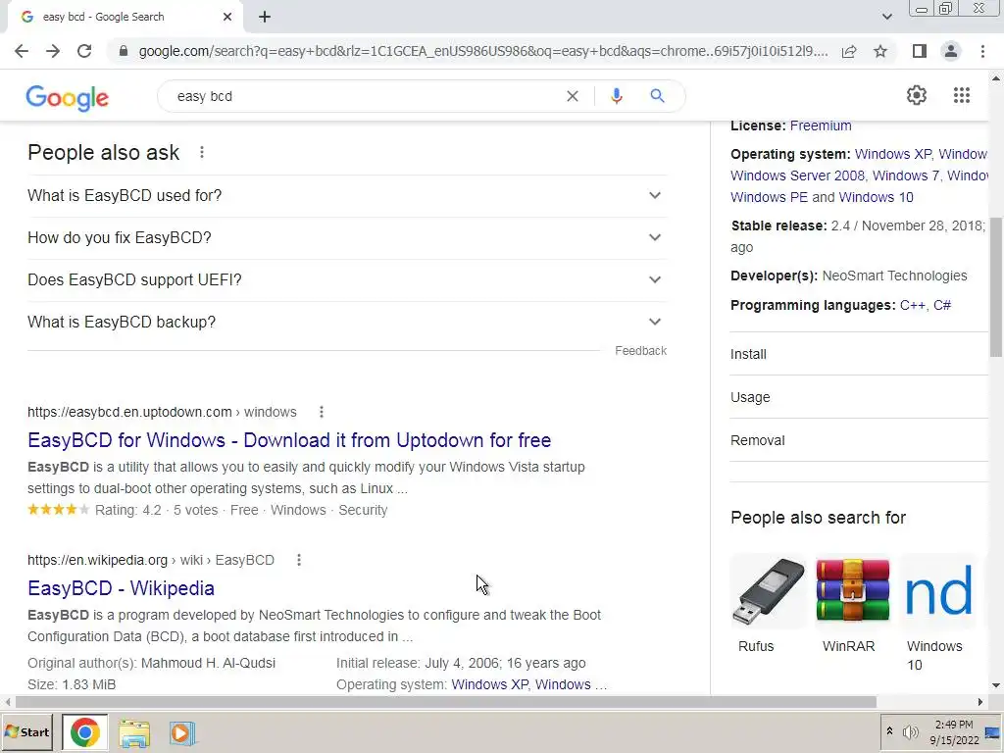The height and width of the screenshot is (753, 1004).
Task: Expand 'Does EasyBCD support UEFI?'
Action: pyautogui.click(x=347, y=279)
